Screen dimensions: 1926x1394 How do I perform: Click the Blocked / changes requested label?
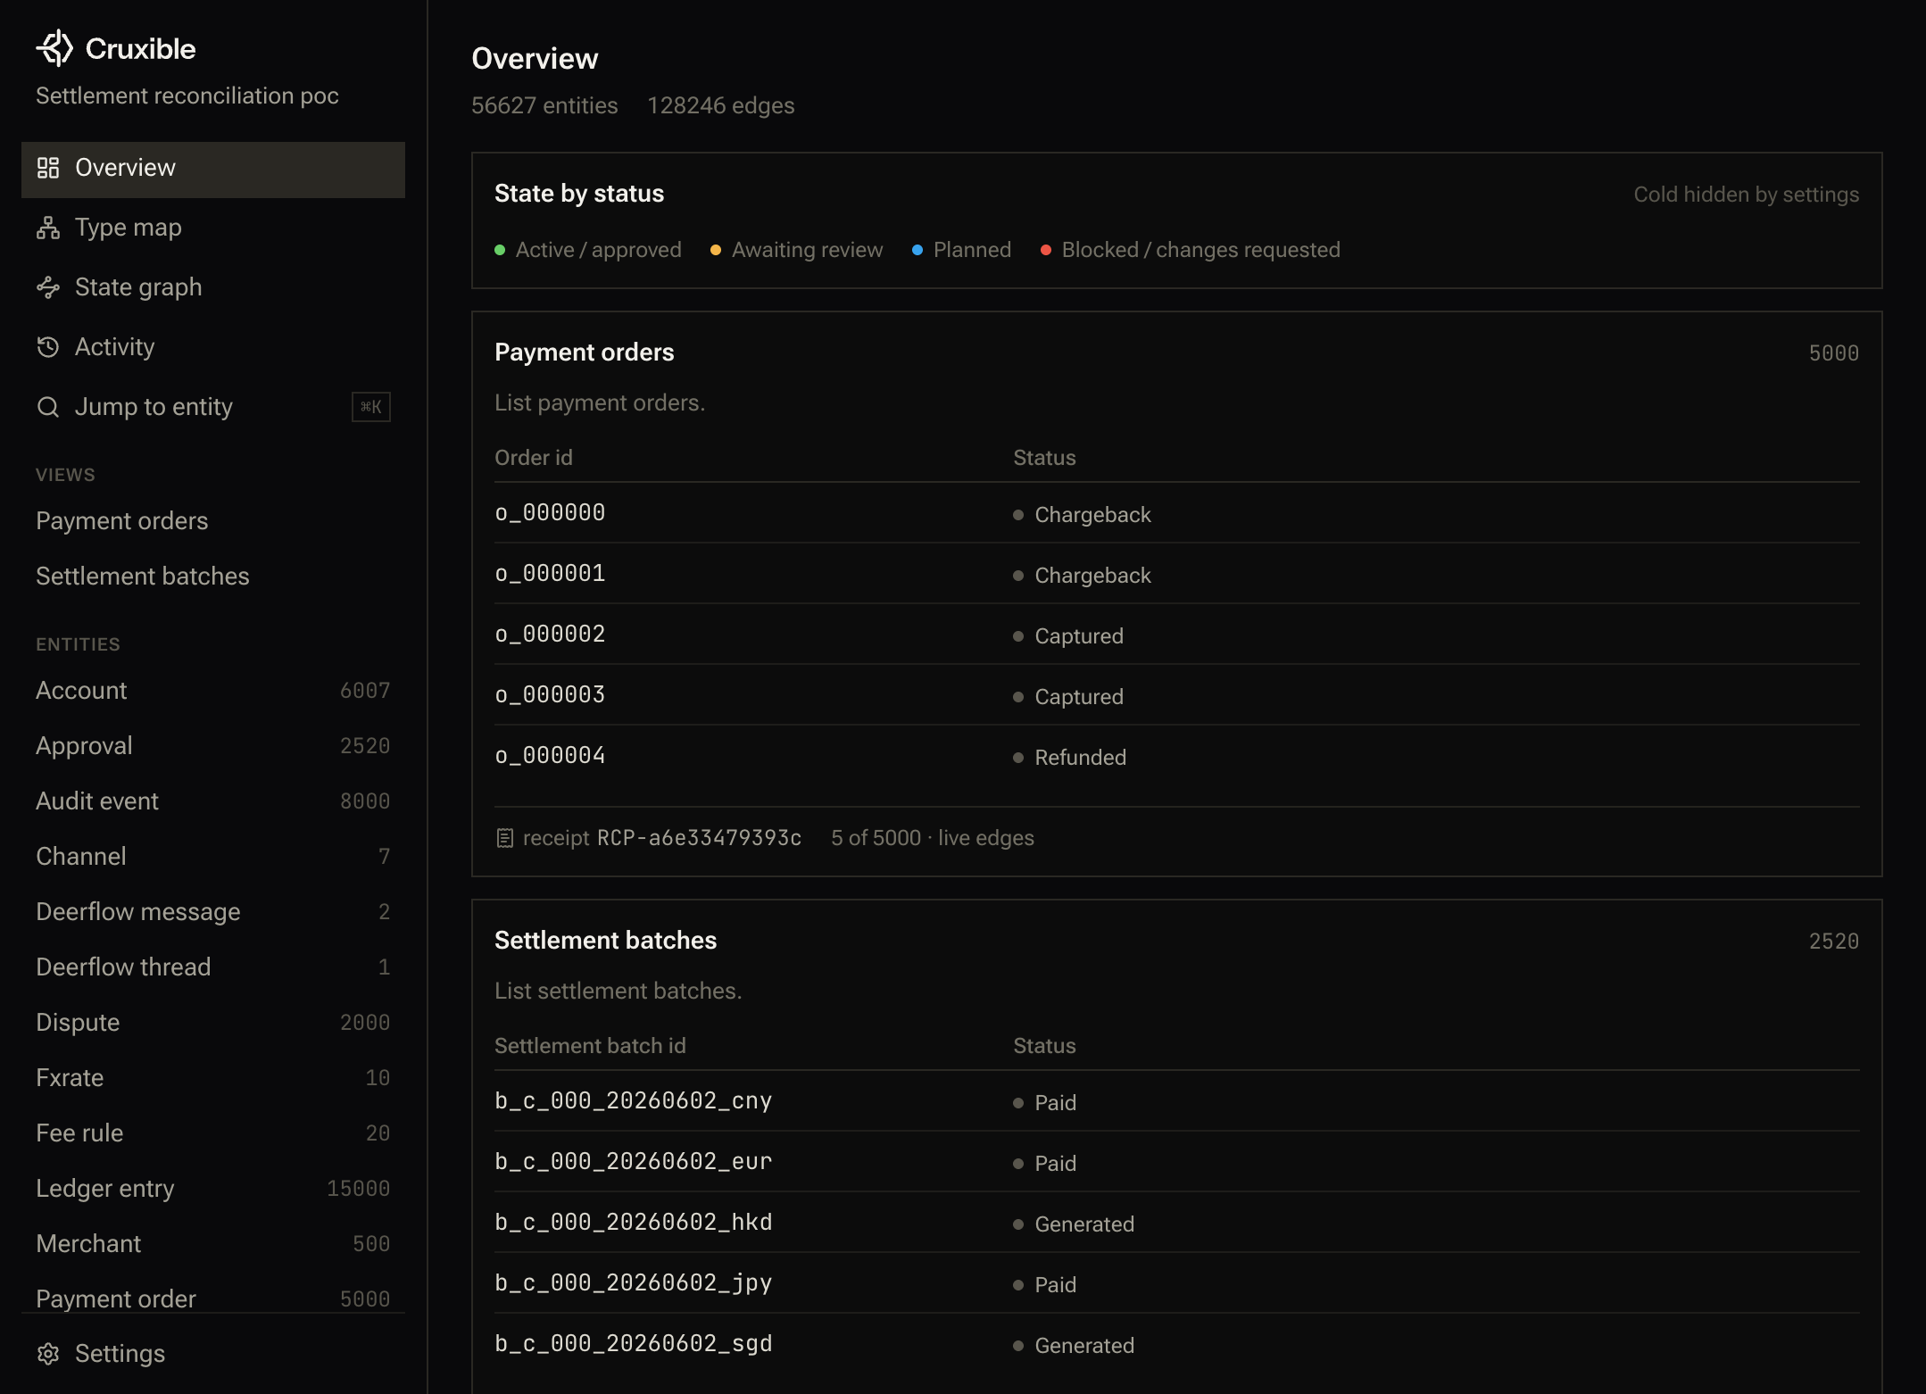coord(1201,250)
